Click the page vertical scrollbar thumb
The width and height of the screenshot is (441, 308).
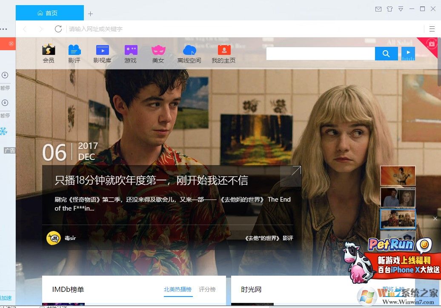439,62
